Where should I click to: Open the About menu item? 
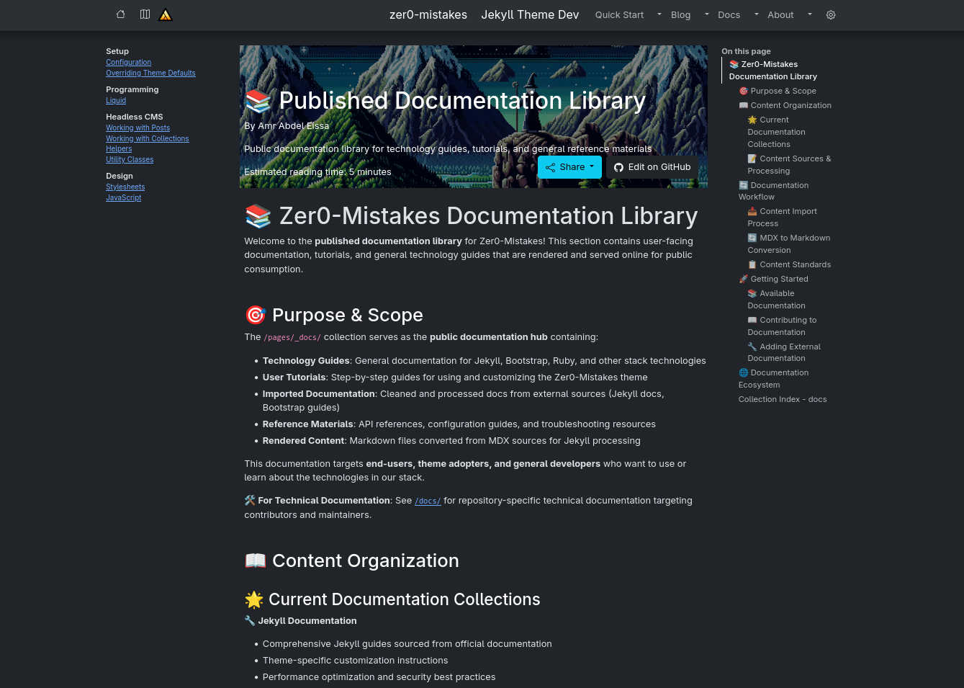tap(780, 15)
